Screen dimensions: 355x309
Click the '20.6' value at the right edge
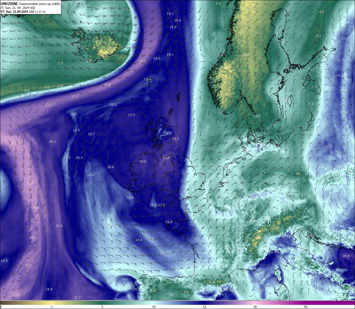click(346, 256)
